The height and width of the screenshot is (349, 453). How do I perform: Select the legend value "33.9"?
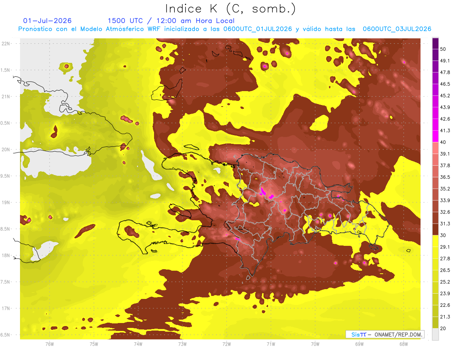click(445, 200)
